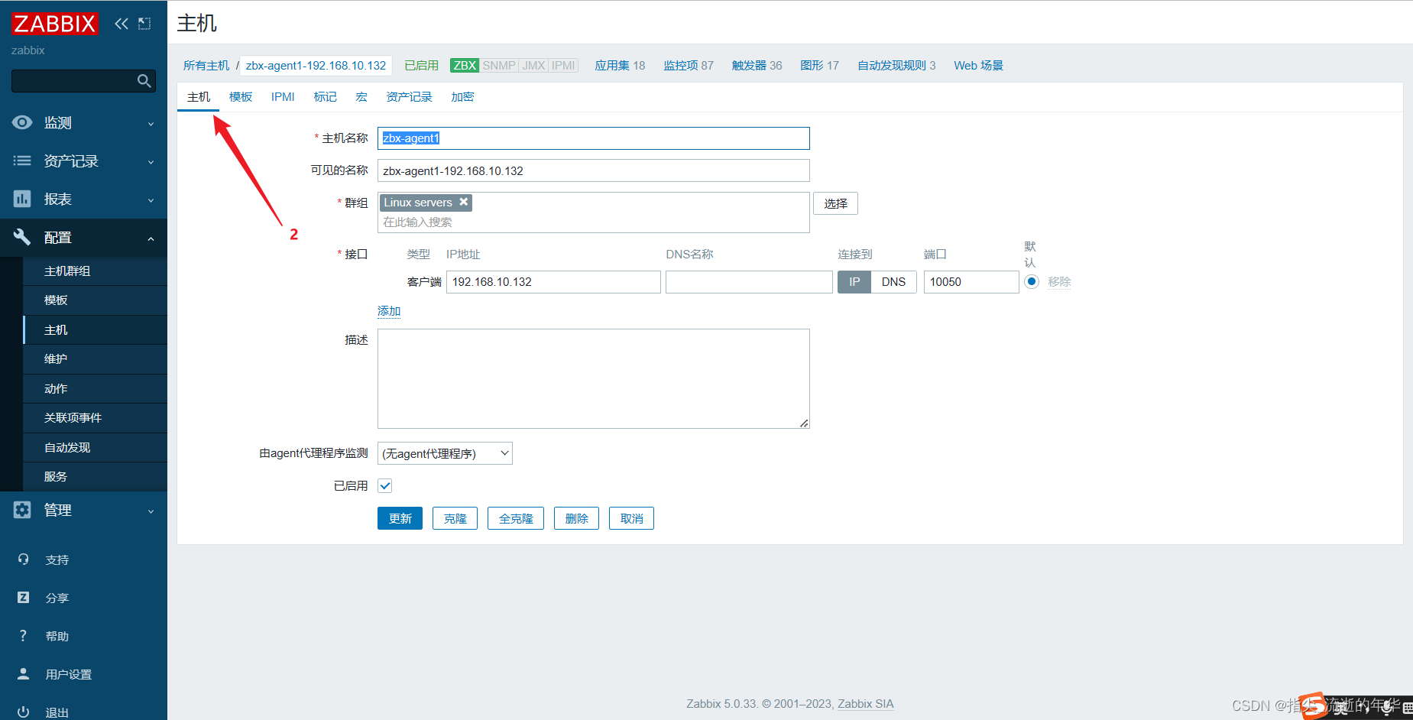Click the power icon for 退出

(24, 712)
